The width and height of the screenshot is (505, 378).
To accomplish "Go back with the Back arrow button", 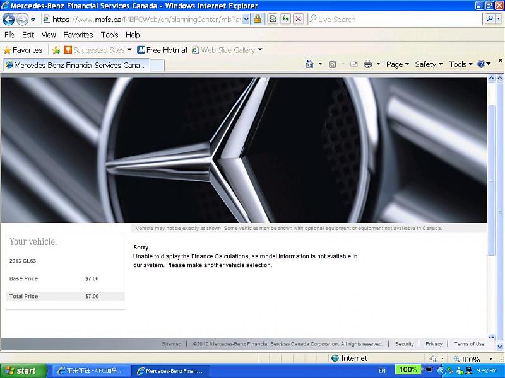I will coord(9,20).
